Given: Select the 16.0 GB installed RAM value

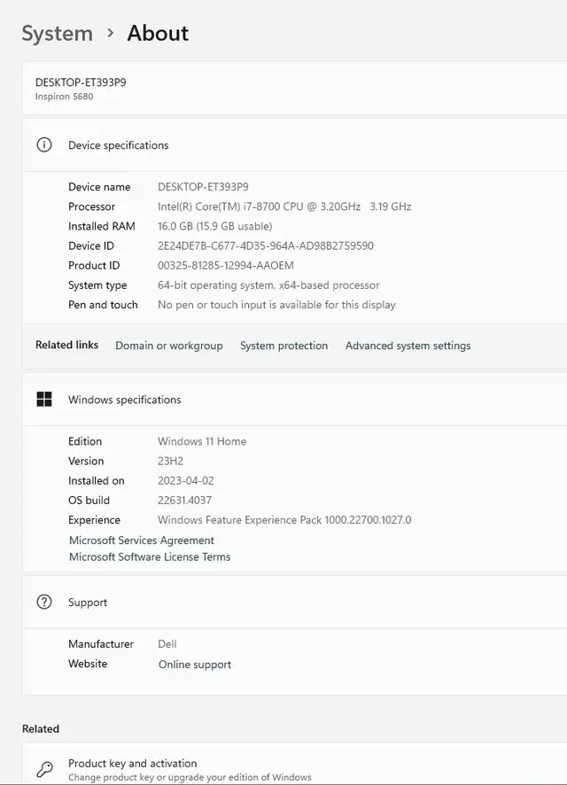Looking at the screenshot, I should pyautogui.click(x=214, y=226).
